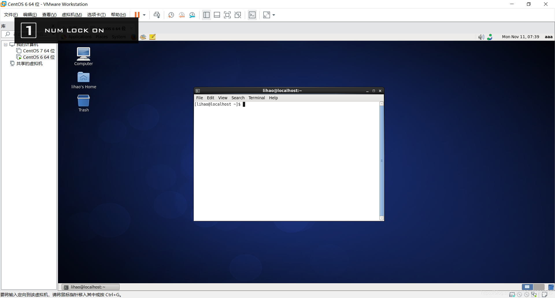The width and height of the screenshot is (555, 298).
Task: Switch to Unity mode
Action: [238, 15]
